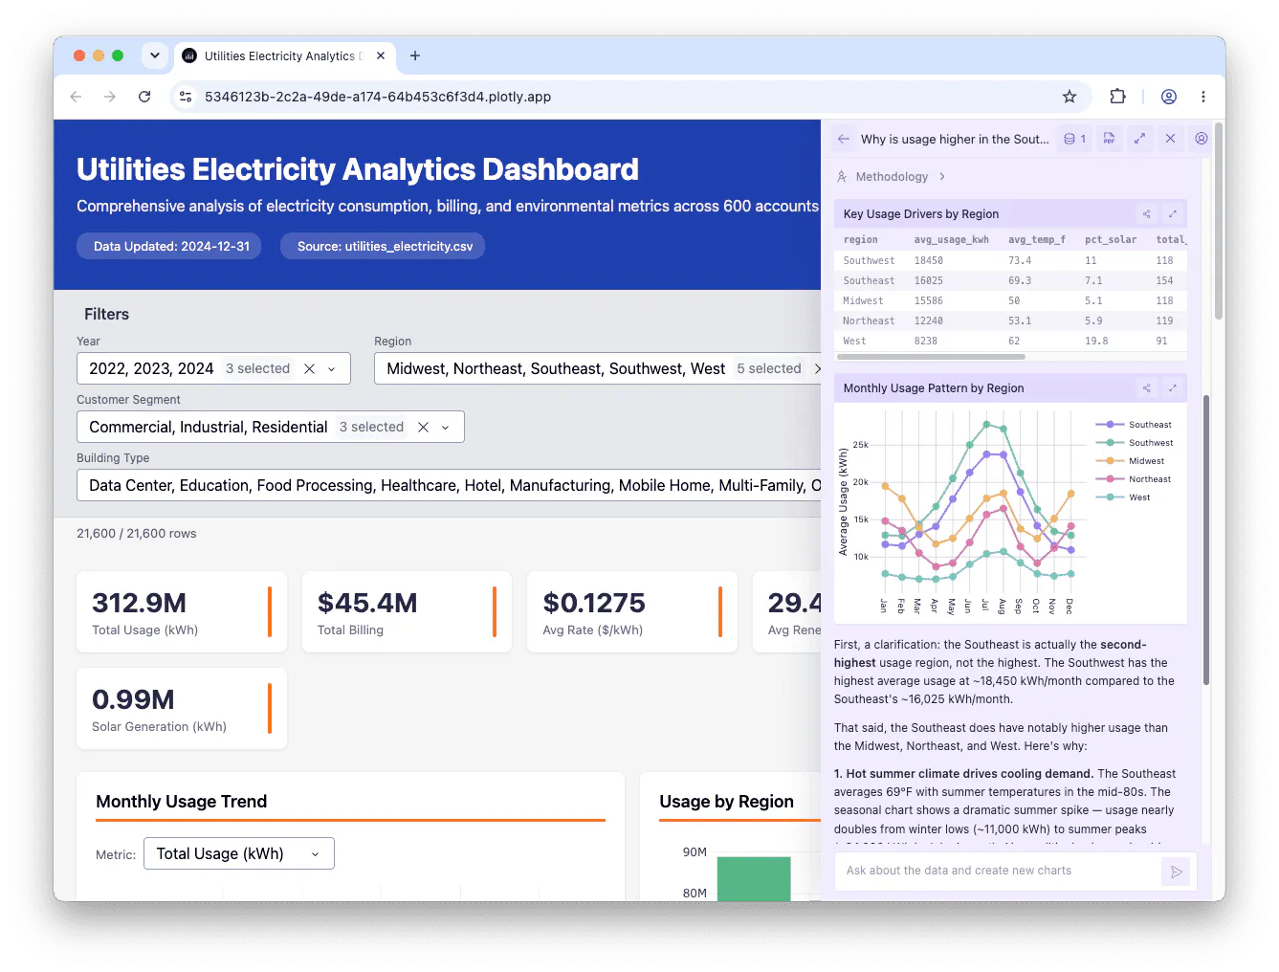The image size is (1279, 972).
Task: Open the tab search dropdown in Chrome
Action: [x=155, y=55]
